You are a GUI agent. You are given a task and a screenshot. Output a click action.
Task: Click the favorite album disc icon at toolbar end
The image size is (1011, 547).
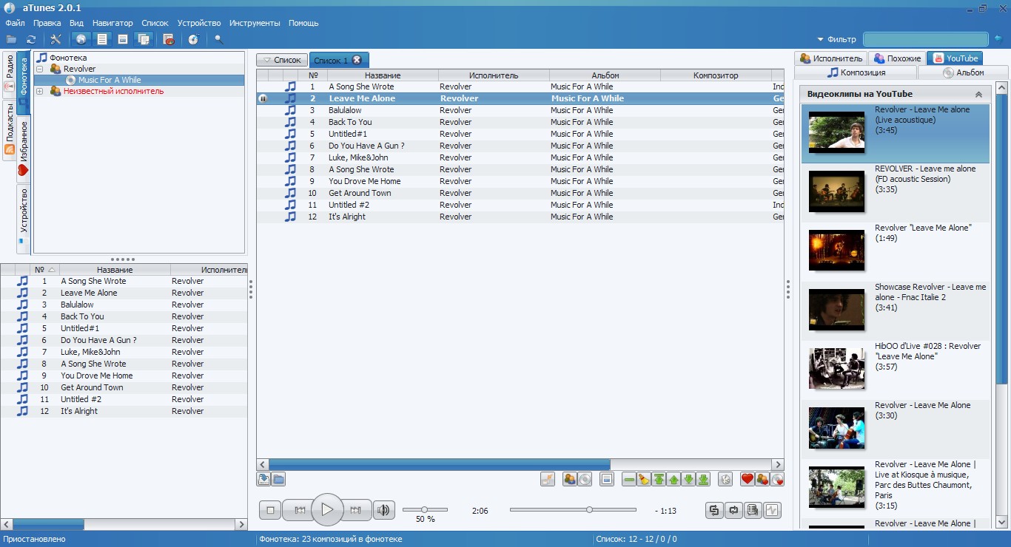click(x=777, y=479)
